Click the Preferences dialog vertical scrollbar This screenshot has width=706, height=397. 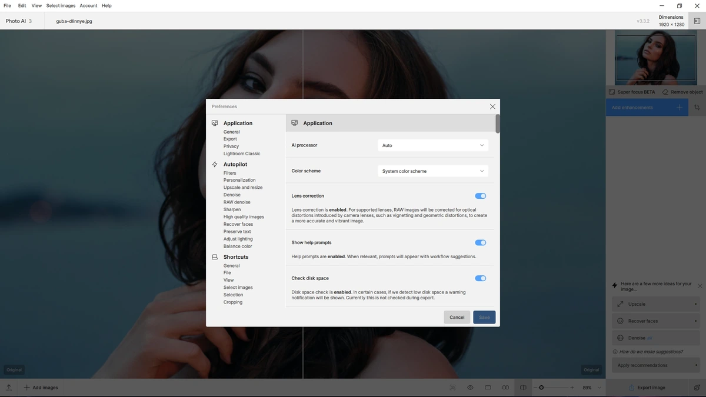tap(498, 124)
